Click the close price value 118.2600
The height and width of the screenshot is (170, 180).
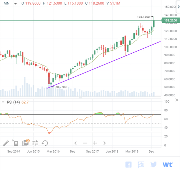[96, 3]
